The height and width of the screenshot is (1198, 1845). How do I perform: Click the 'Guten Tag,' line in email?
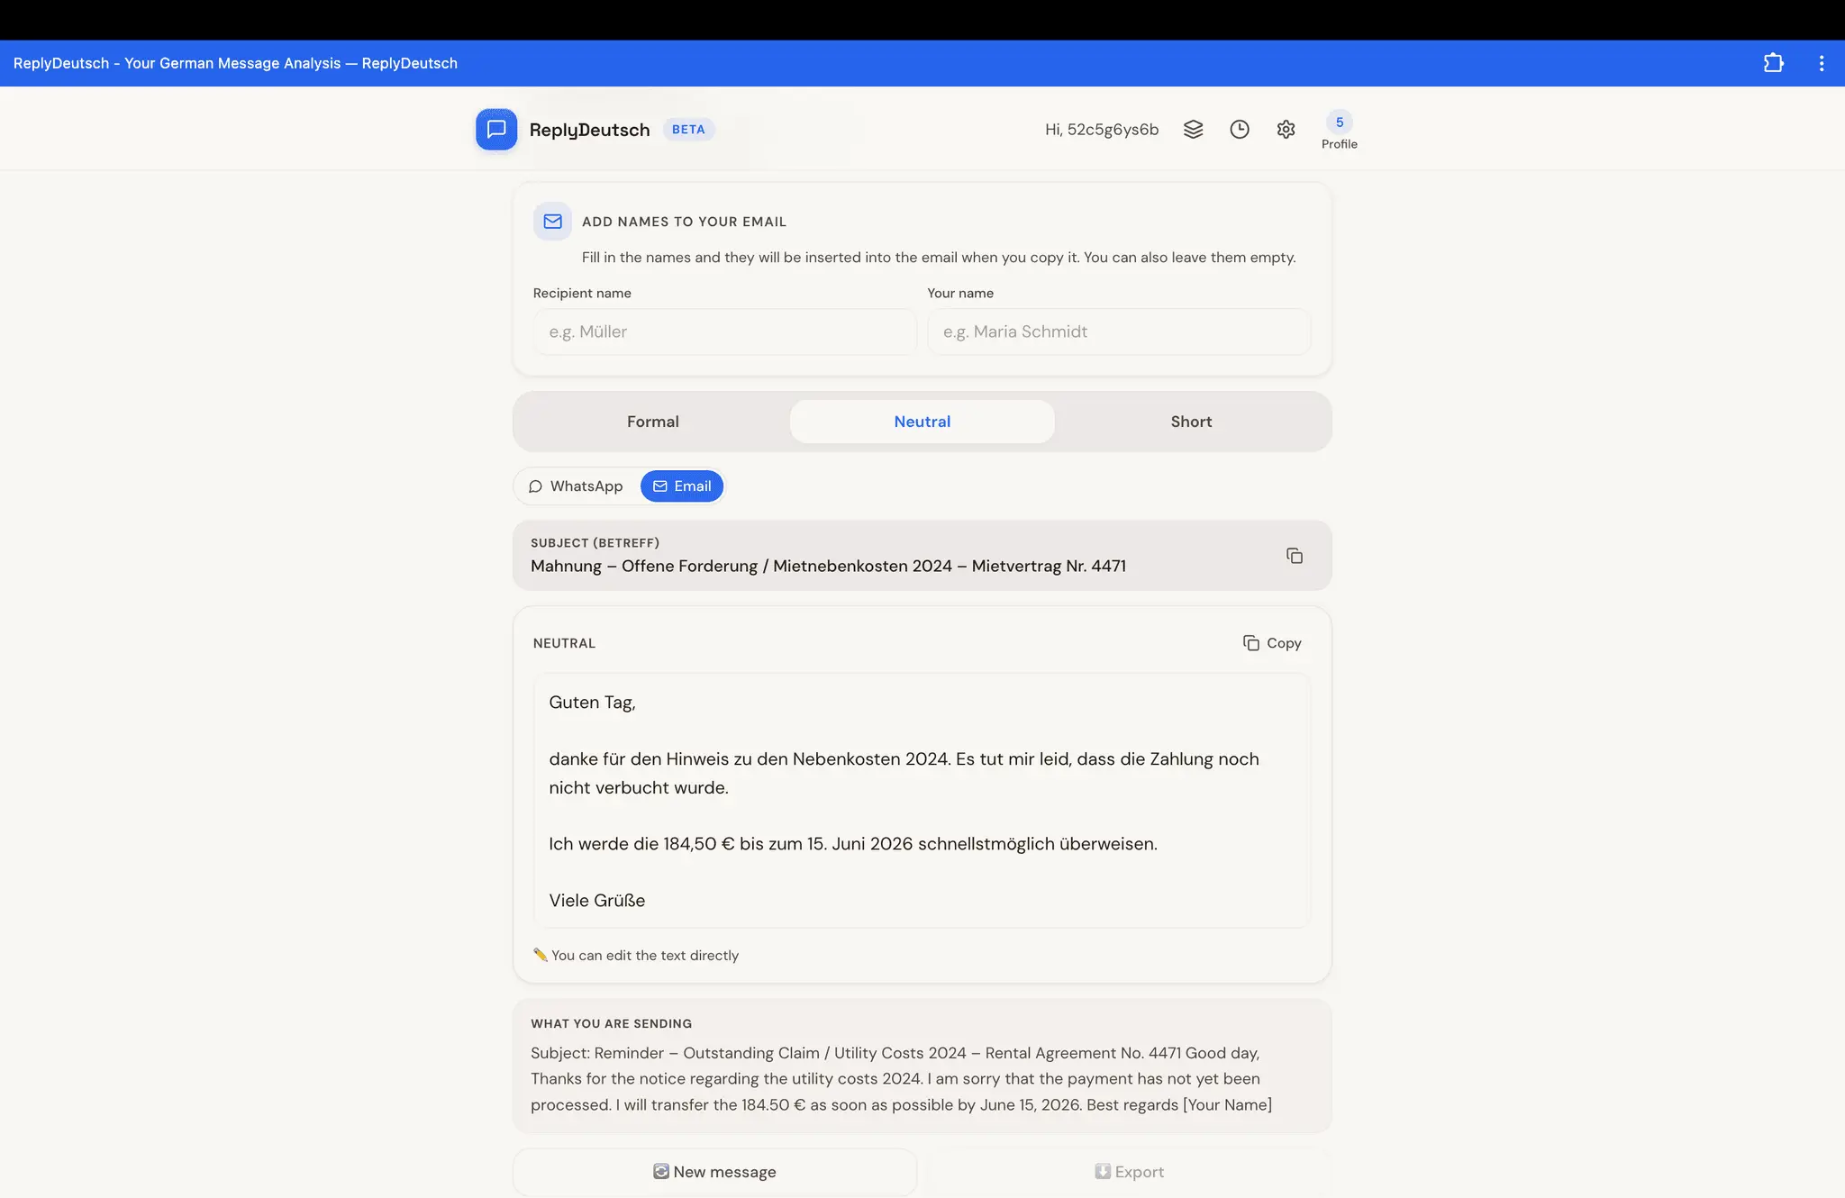[x=592, y=703]
